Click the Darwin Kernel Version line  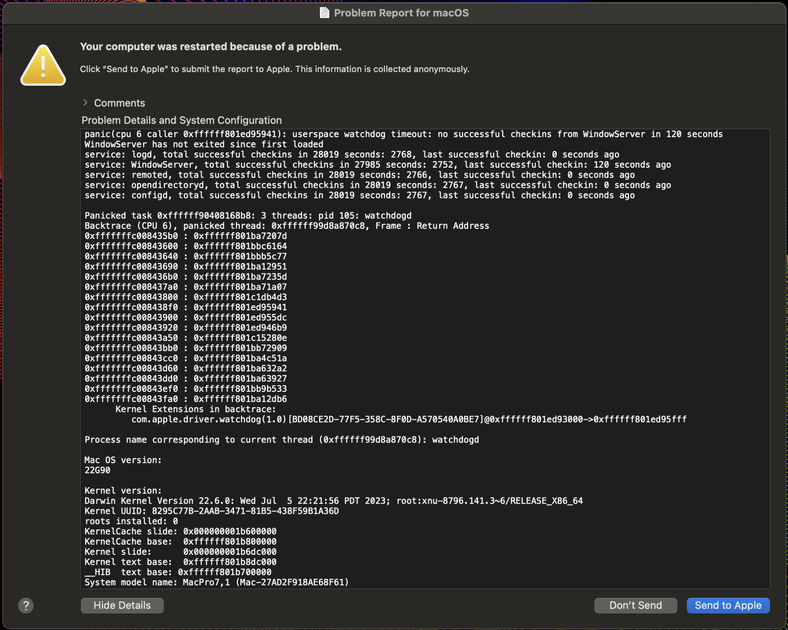click(x=333, y=501)
